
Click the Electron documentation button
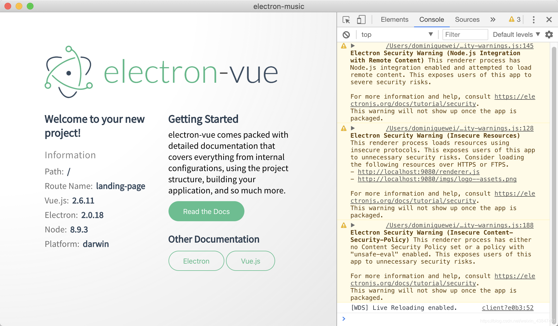[196, 261]
